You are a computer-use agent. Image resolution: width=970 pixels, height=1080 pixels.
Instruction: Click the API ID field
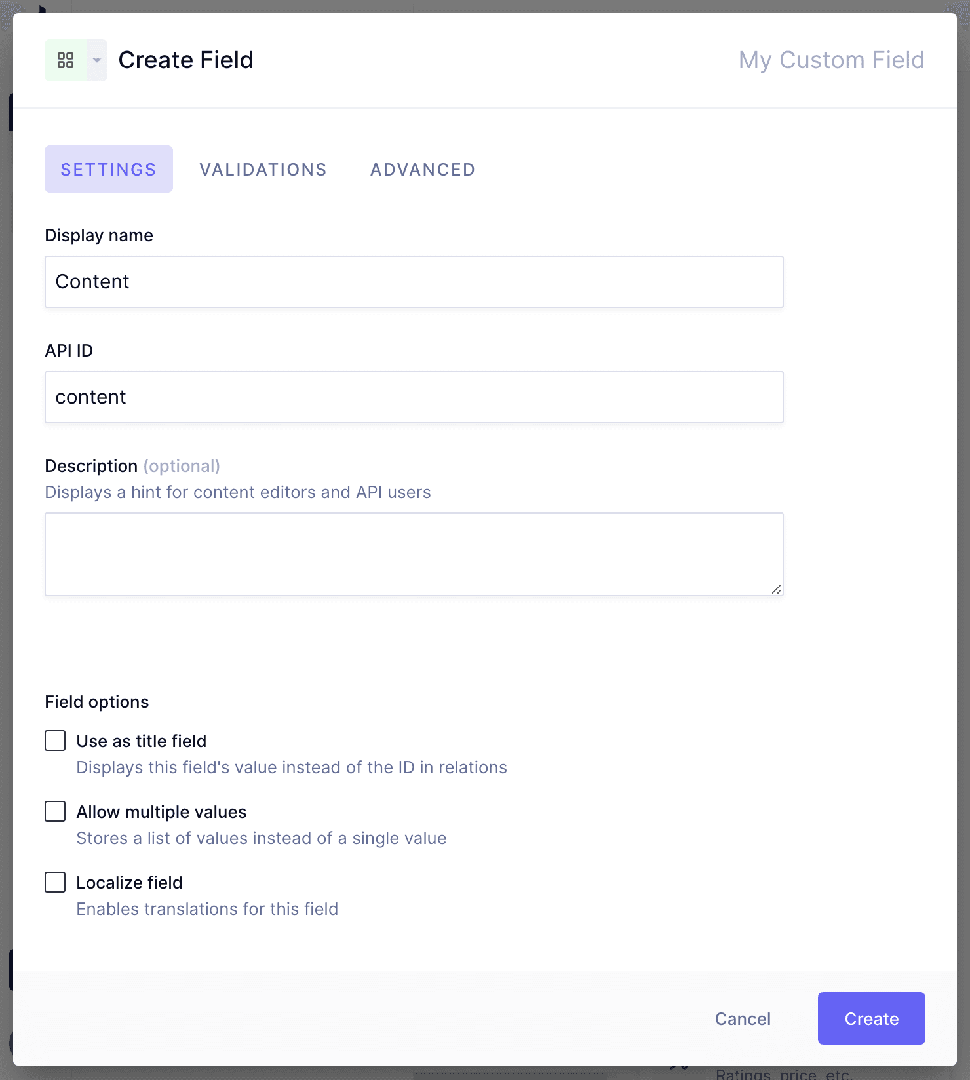413,396
